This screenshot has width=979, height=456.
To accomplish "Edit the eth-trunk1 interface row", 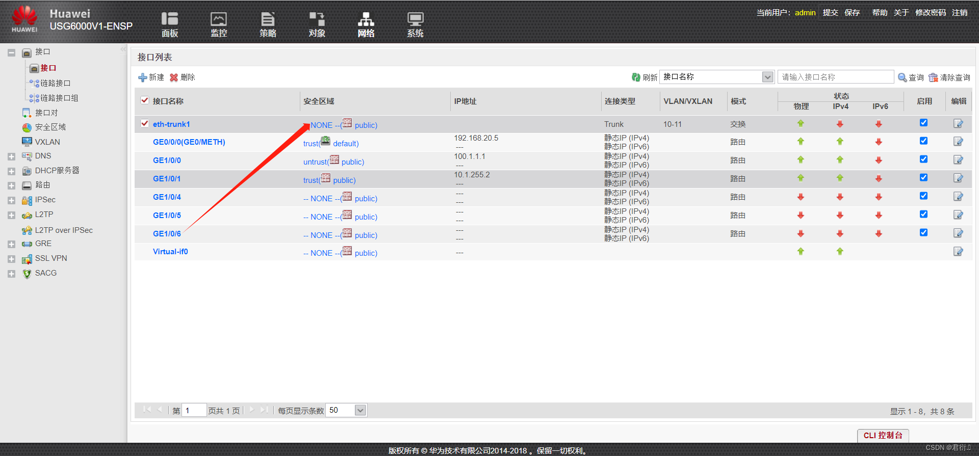I will [958, 124].
